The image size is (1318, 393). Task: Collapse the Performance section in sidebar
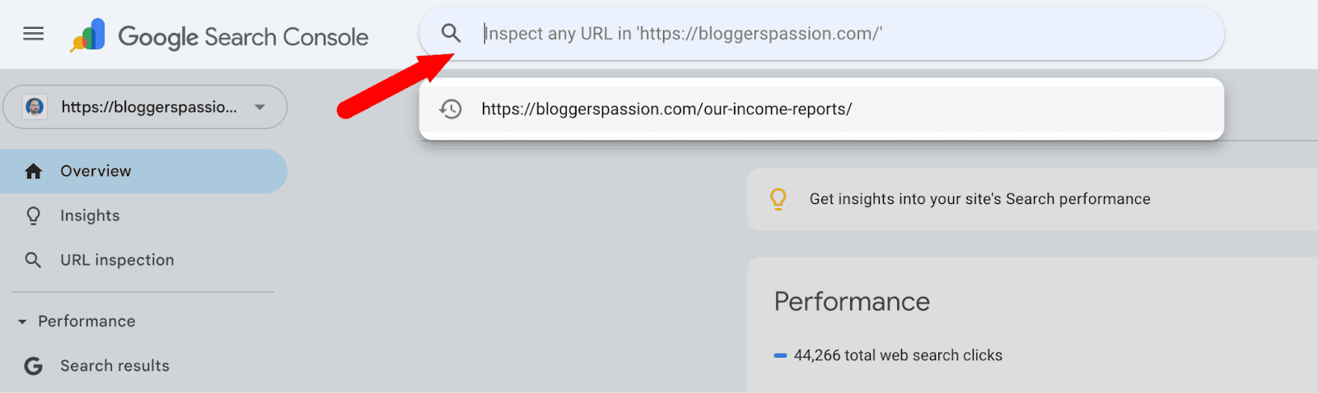point(22,321)
